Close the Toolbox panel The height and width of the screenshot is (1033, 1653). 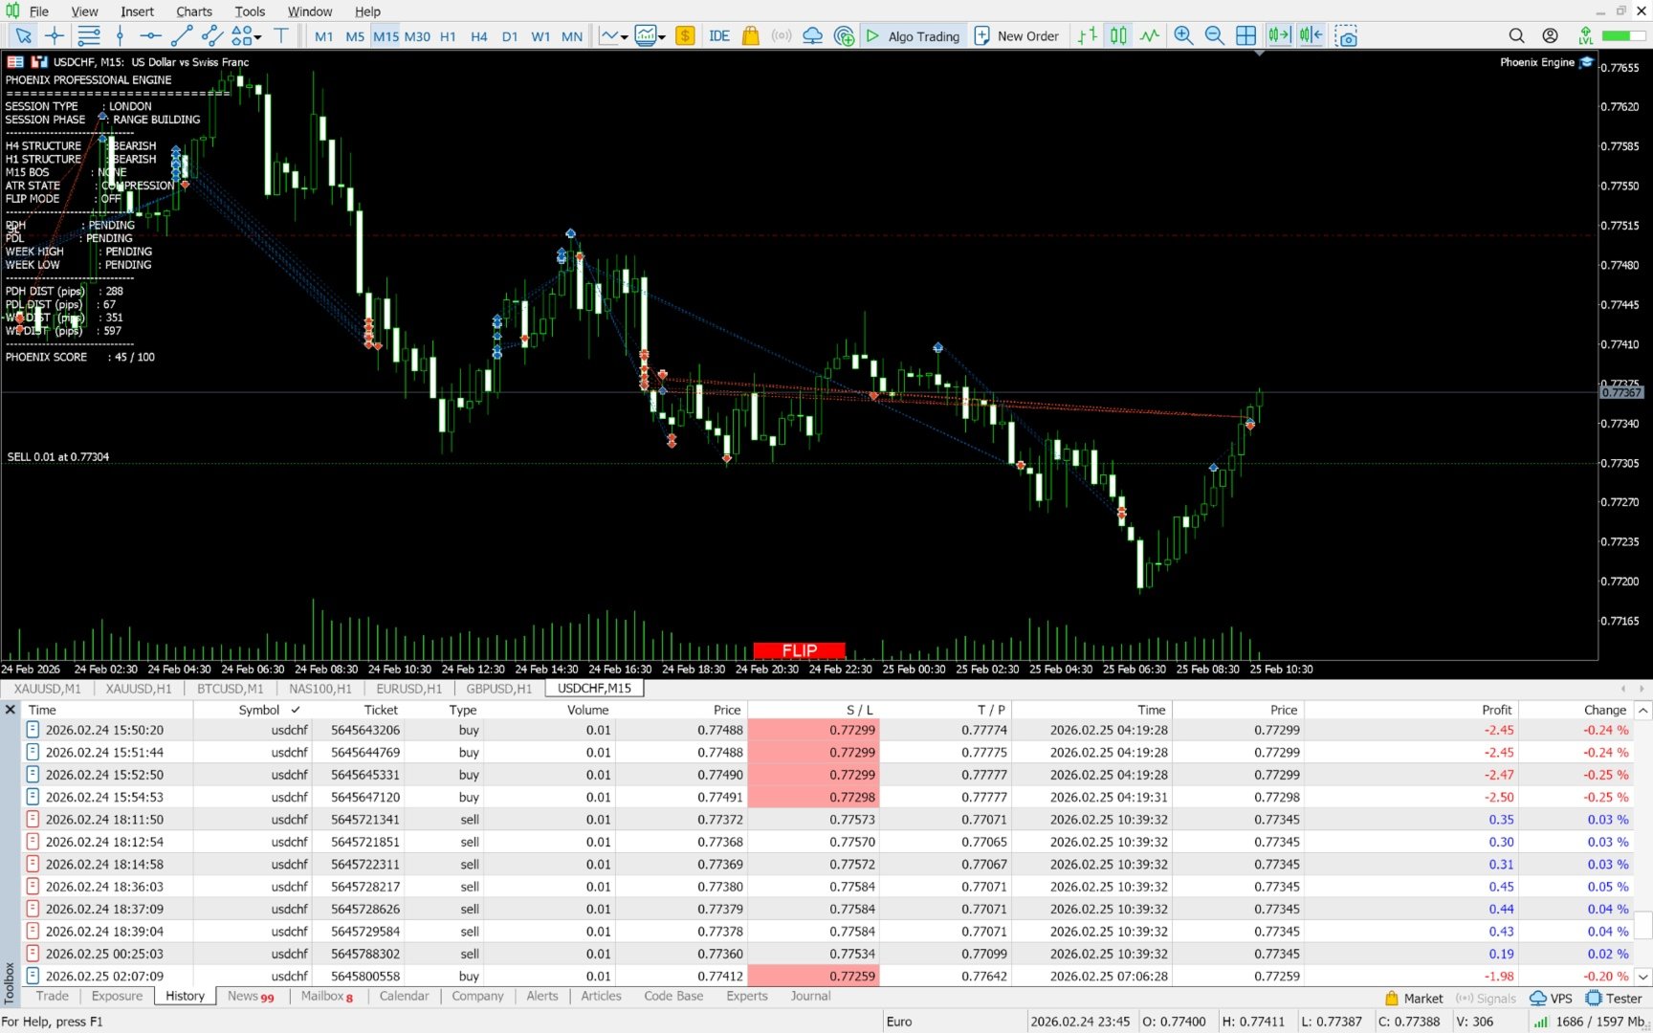point(11,710)
